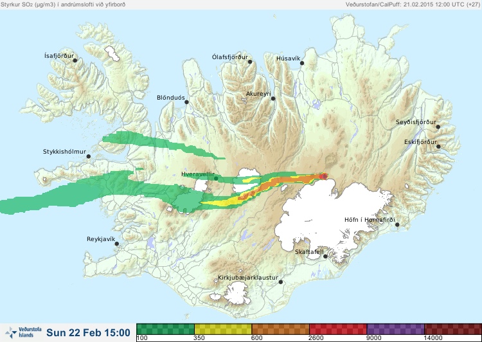Click the Hveravellir green station dot

pos(216,178)
